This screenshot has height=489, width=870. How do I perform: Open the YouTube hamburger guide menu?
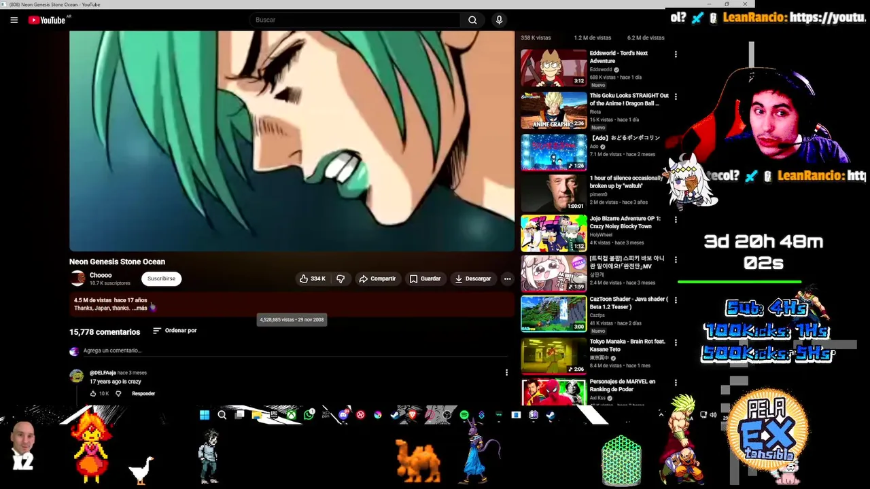point(14,20)
